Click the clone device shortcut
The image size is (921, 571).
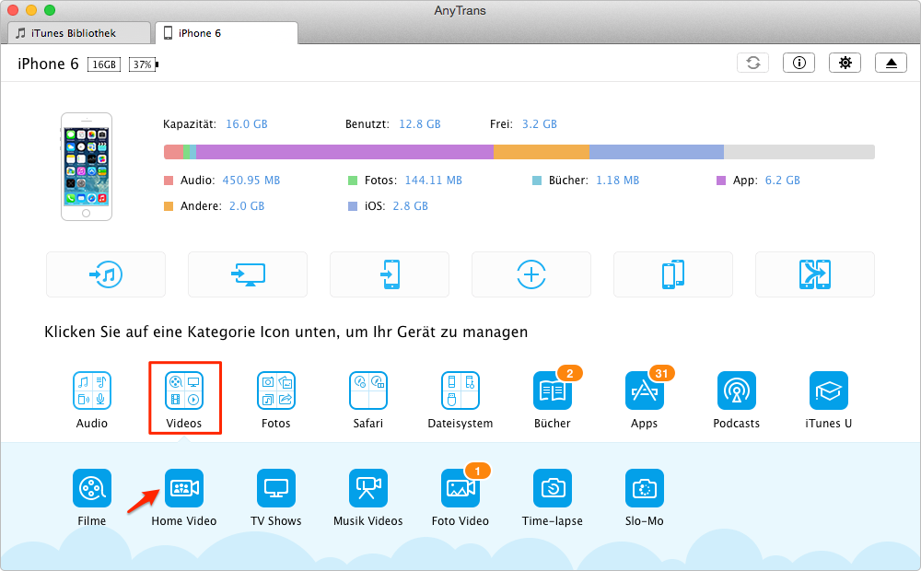(x=673, y=274)
